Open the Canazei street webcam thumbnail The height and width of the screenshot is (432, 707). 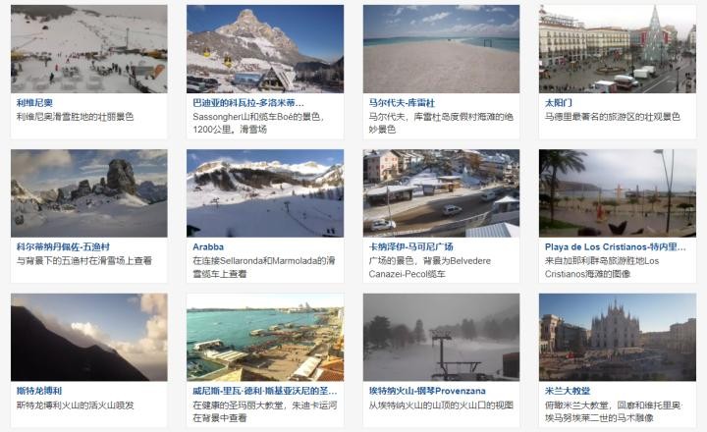coord(442,193)
